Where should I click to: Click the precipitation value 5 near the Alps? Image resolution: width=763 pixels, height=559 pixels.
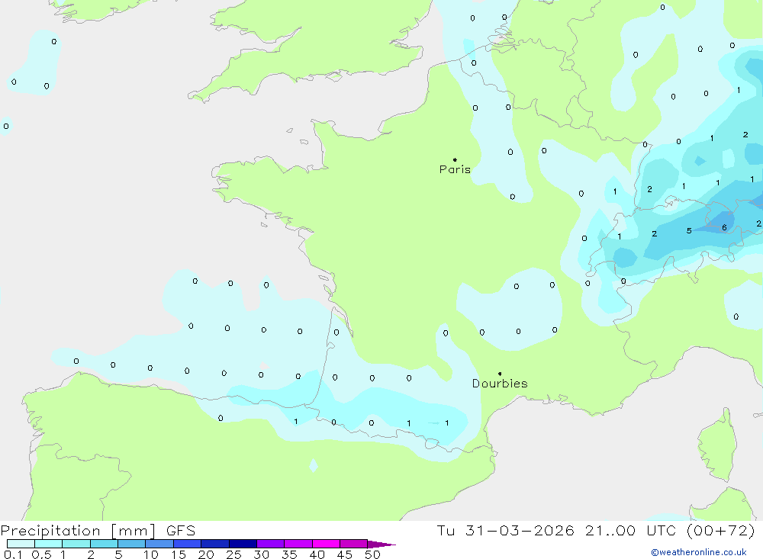coord(689,230)
